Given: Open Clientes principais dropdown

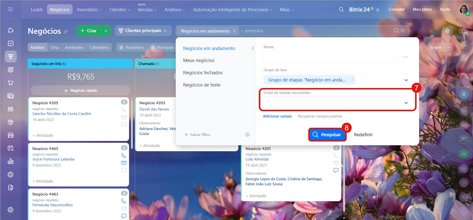Looking at the screenshot, I should [143, 31].
